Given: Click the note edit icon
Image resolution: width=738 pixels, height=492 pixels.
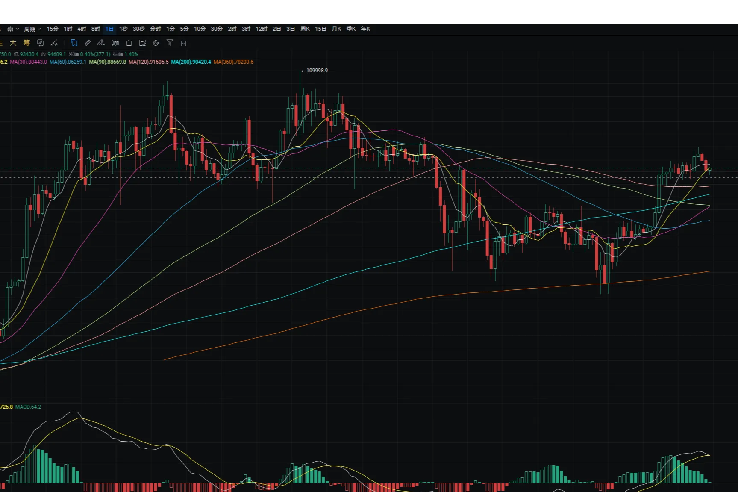Looking at the screenshot, I should pos(143,43).
